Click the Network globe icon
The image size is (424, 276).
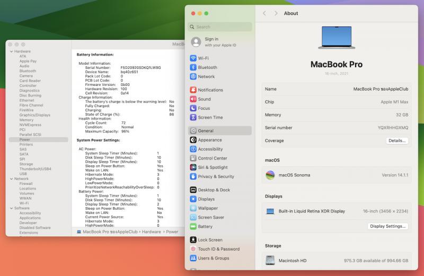[x=193, y=76]
